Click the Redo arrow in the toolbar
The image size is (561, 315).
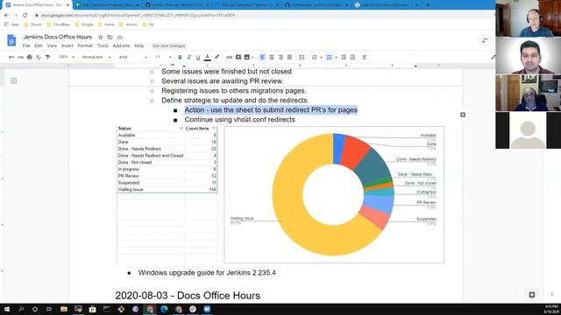pyautogui.click(x=20, y=57)
